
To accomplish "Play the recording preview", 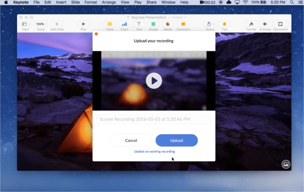I will 154,80.
